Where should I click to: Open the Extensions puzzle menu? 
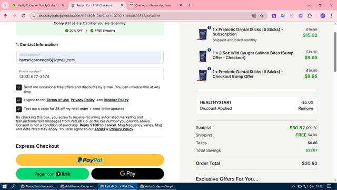pyautogui.click(x=310, y=16)
